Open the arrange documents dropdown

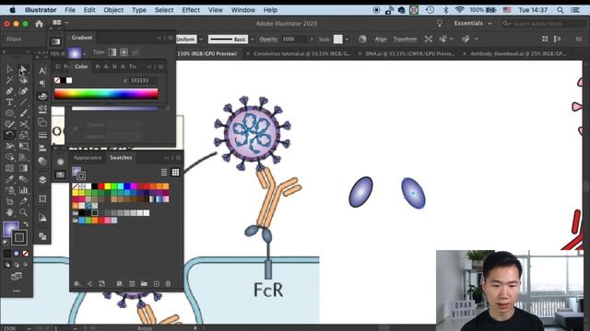click(x=60, y=23)
